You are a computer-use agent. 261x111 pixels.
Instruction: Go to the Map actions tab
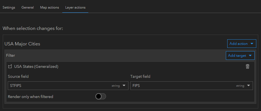click(x=50, y=7)
